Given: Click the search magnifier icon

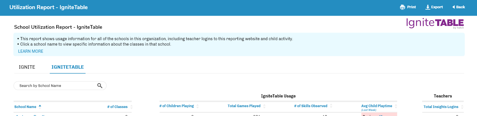Looking at the screenshot, I should [100, 86].
